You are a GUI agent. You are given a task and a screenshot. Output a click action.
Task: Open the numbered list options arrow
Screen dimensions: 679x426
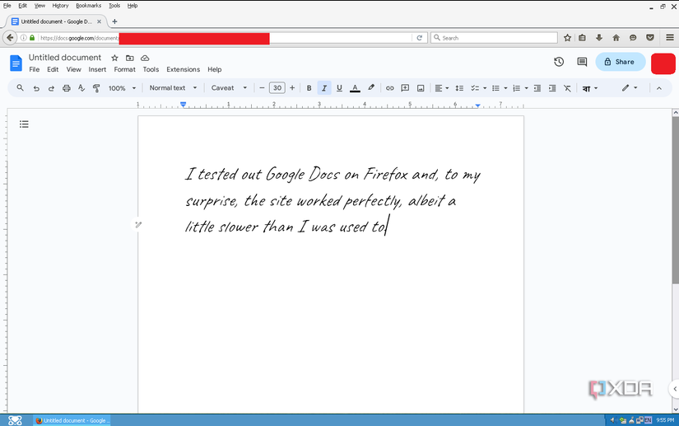coord(526,88)
